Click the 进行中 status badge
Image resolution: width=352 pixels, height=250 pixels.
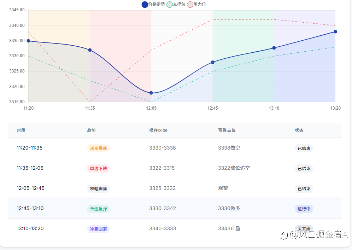tap(304, 209)
